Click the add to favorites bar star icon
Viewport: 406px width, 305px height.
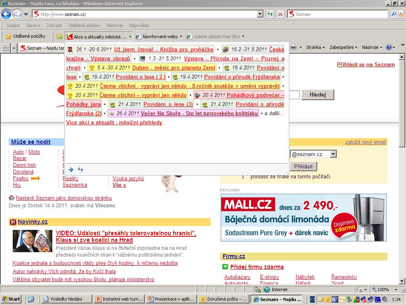[59, 37]
